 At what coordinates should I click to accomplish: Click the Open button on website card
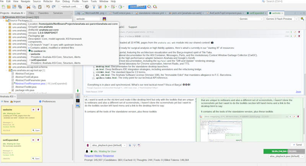tap(36, 131)
